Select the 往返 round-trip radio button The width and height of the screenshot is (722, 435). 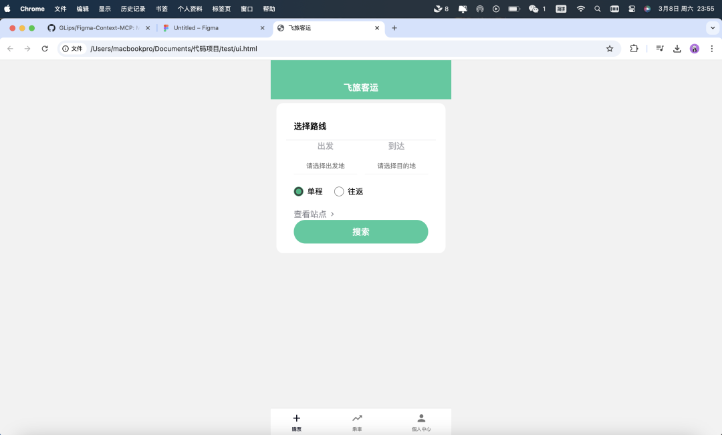[x=339, y=191]
